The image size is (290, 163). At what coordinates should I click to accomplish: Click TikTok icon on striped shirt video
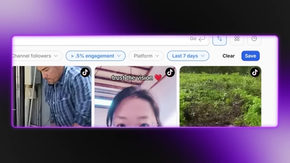pos(85,72)
